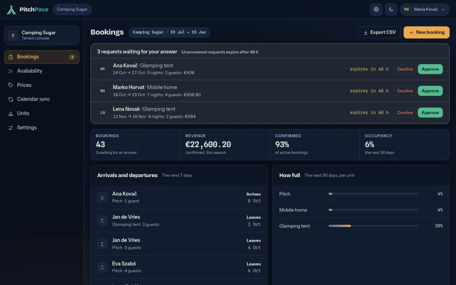Click the MK user avatar
The width and height of the screenshot is (456, 285).
click(407, 9)
